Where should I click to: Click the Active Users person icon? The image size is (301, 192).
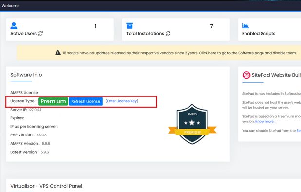14,26
